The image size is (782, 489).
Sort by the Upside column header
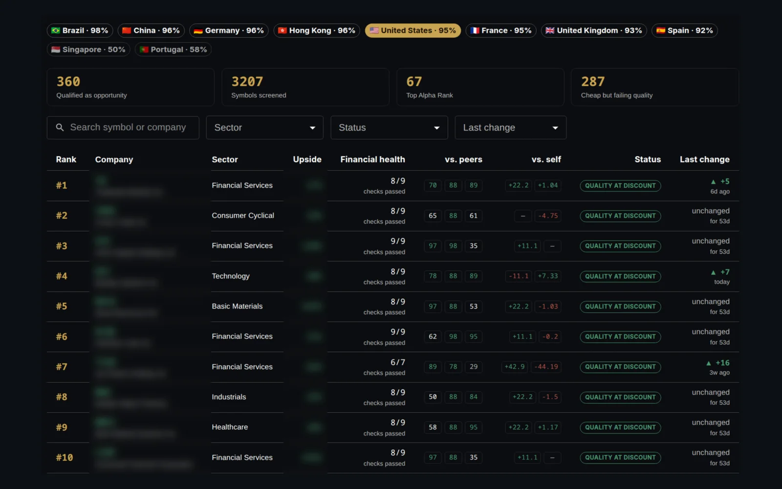pos(307,159)
